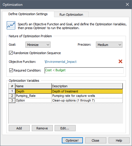Viewport: 132px width, 146px height.
Task: Select the Option variable row
Action: 66,100
